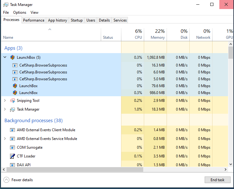Click the horizontal scrollbar left arrow
Screen dimensions: 234x189
pos(4,169)
